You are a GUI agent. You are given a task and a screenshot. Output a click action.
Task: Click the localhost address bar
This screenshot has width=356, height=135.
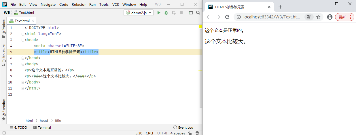pyautogui.click(x=271, y=17)
